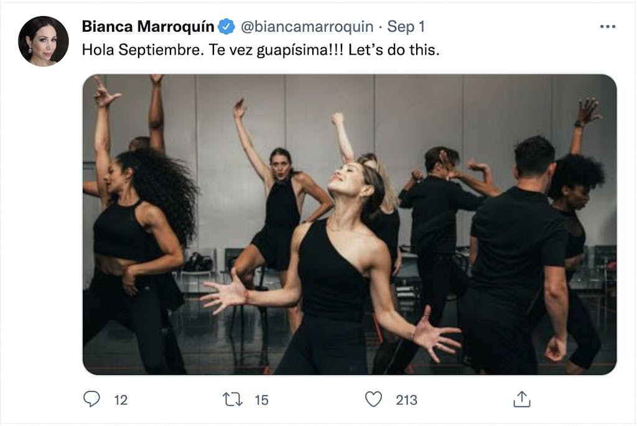Share the tweet via upload arrow icon
Image resolution: width=637 pixels, height=426 pixels.
(x=521, y=399)
